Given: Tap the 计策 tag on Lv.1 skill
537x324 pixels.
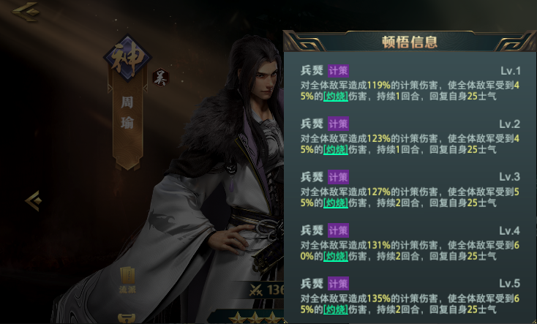Looking at the screenshot, I should [338, 71].
